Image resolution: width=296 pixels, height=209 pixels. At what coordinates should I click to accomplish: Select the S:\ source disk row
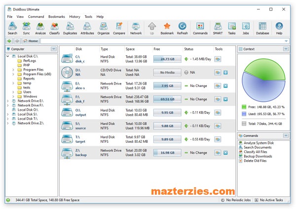click(148, 126)
